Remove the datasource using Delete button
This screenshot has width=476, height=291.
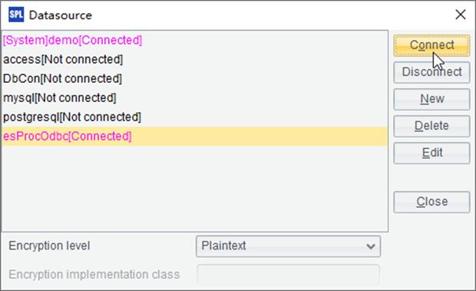coord(431,126)
